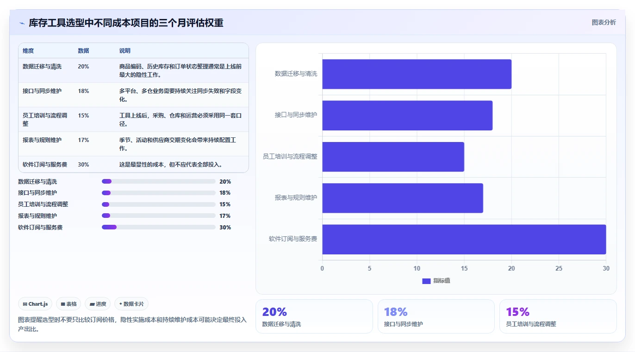
Task: Click the 说明 column header
Action: [125, 51]
